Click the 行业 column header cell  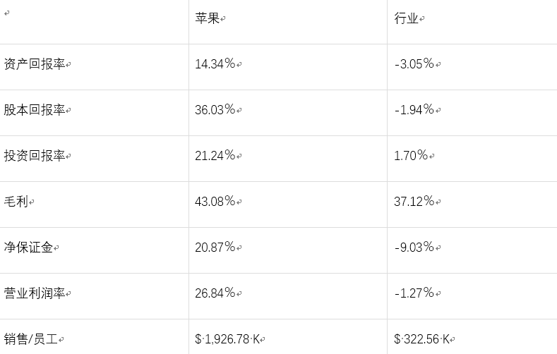coord(407,19)
